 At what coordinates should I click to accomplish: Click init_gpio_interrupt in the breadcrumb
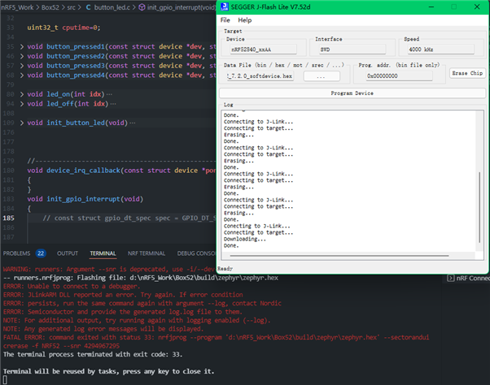pos(182,7)
